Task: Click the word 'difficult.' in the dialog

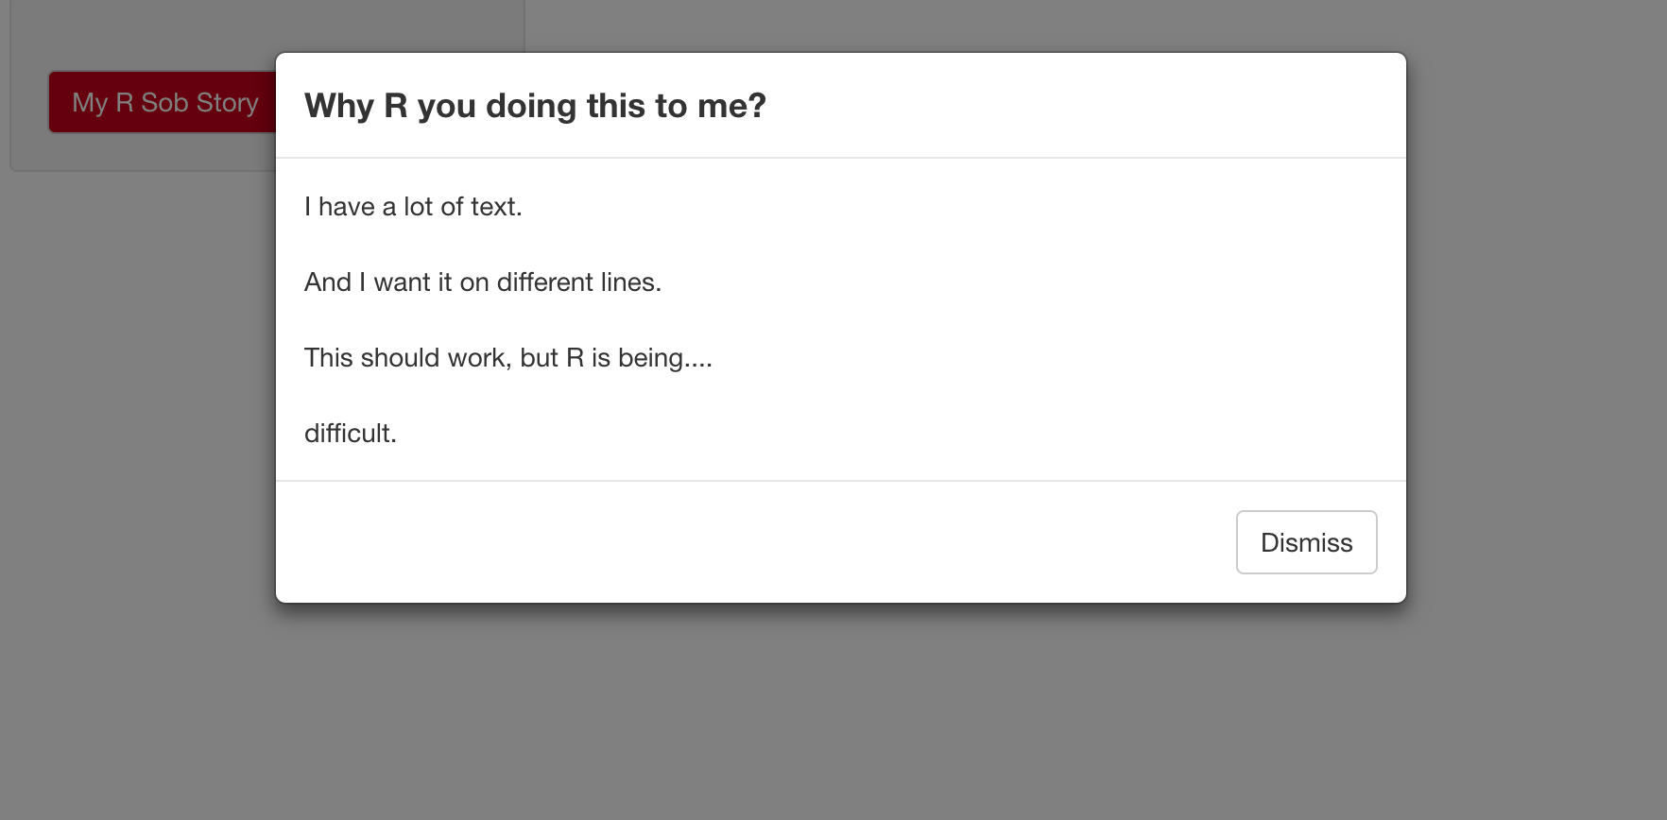Action: tap(350, 434)
